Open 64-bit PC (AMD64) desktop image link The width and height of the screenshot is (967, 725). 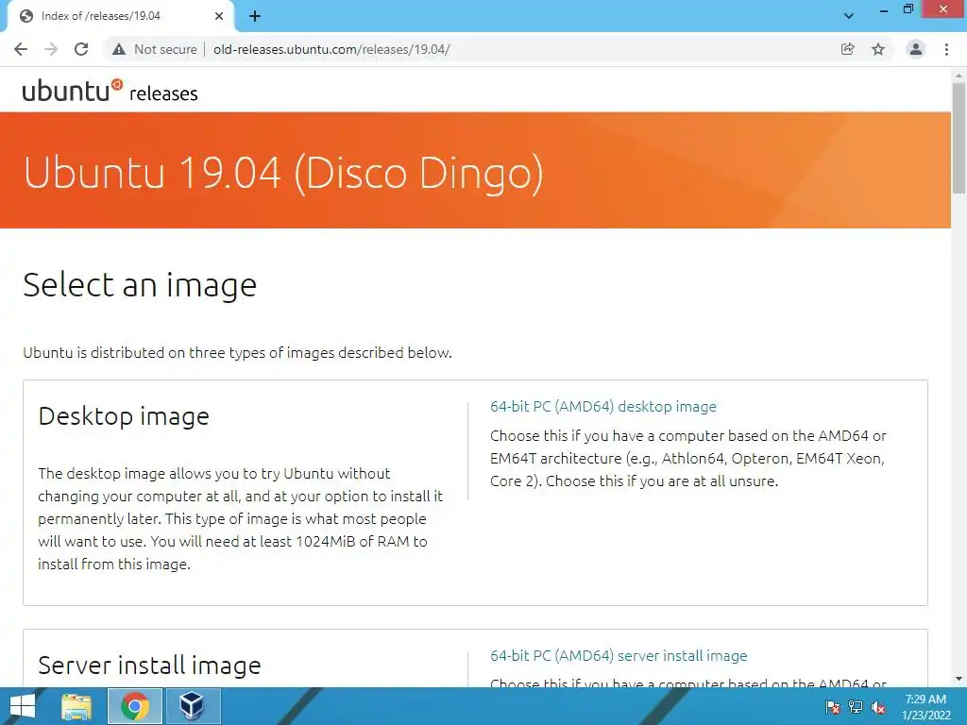point(603,406)
